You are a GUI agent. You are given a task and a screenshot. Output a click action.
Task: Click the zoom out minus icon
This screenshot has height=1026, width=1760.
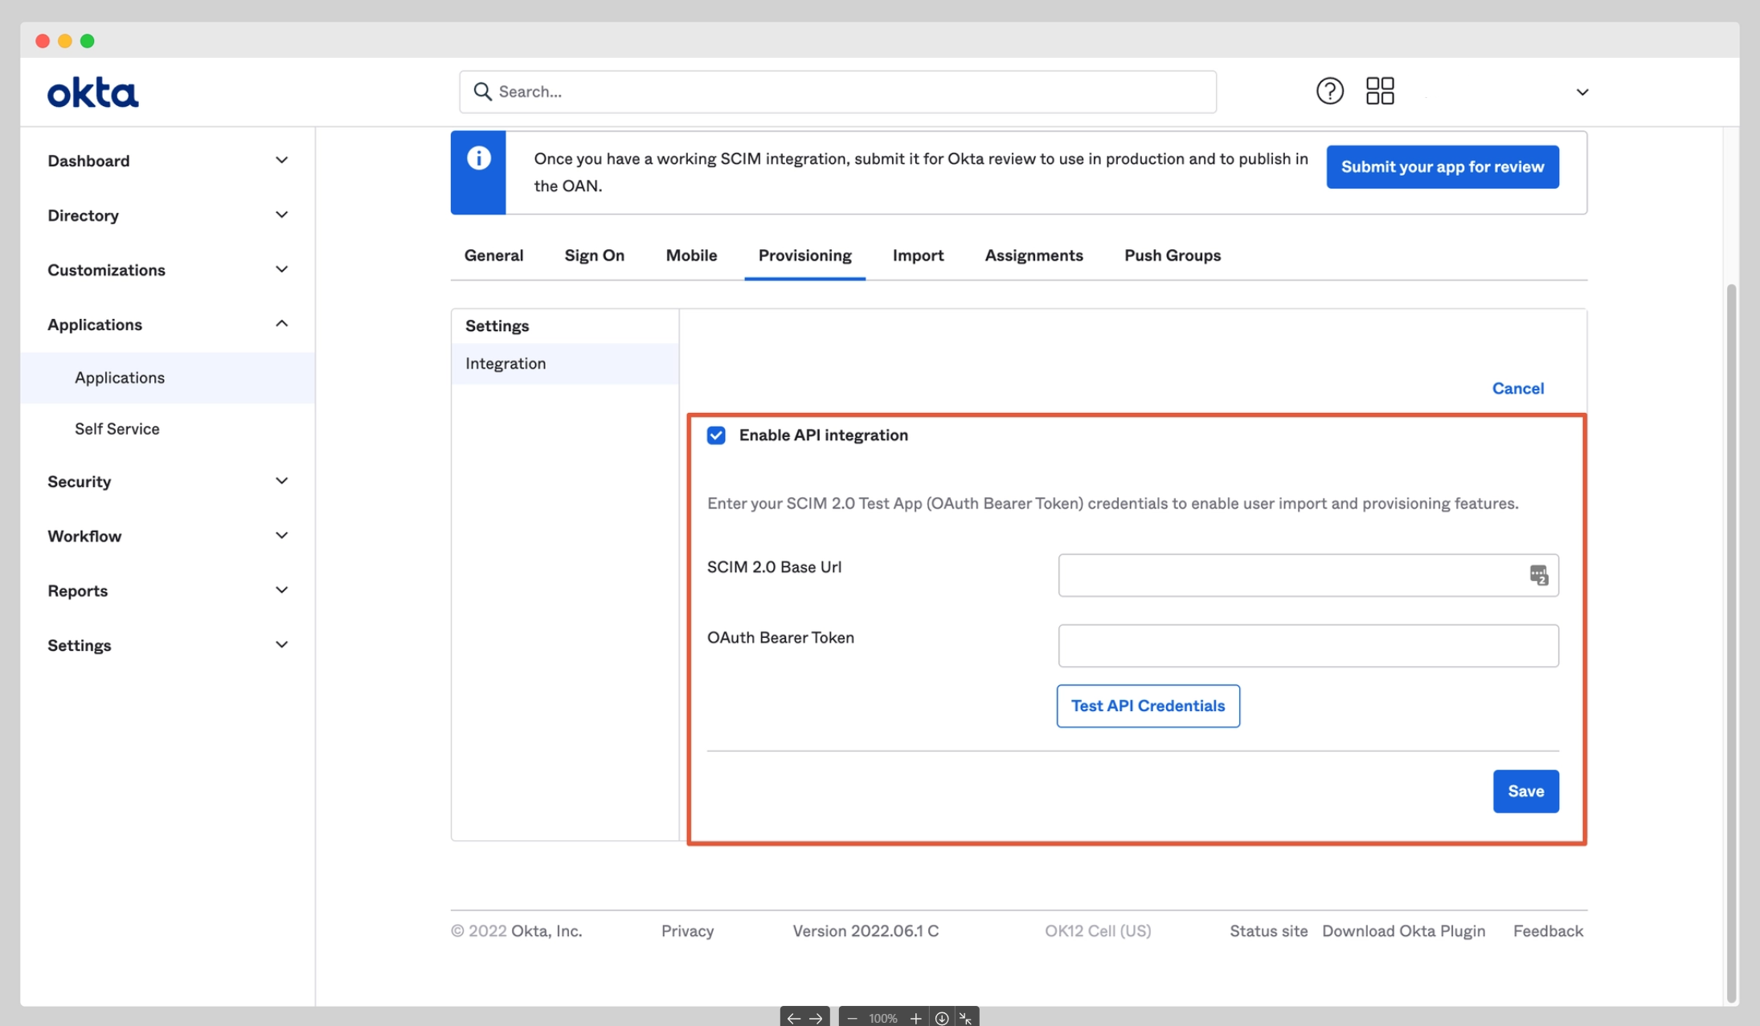852,1018
